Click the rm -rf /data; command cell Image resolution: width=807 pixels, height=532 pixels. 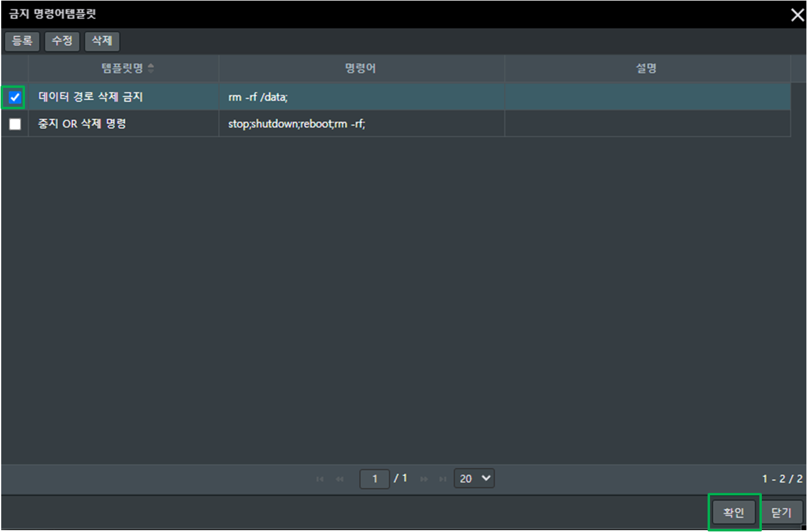tap(257, 97)
